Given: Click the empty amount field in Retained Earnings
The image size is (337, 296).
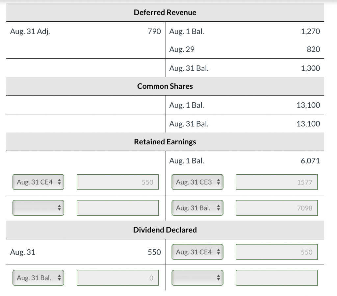Looking at the screenshot, I should tap(117, 208).
